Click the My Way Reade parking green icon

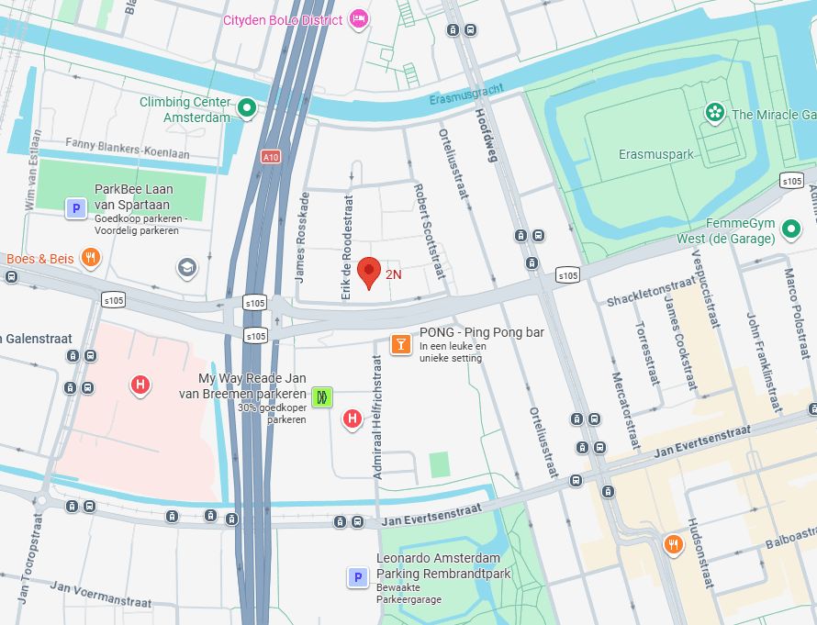[322, 397]
